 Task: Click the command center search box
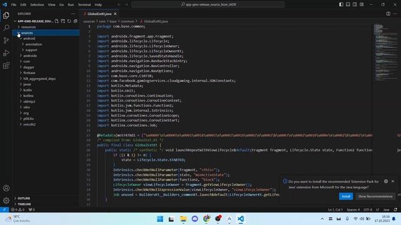[x=208, y=4]
